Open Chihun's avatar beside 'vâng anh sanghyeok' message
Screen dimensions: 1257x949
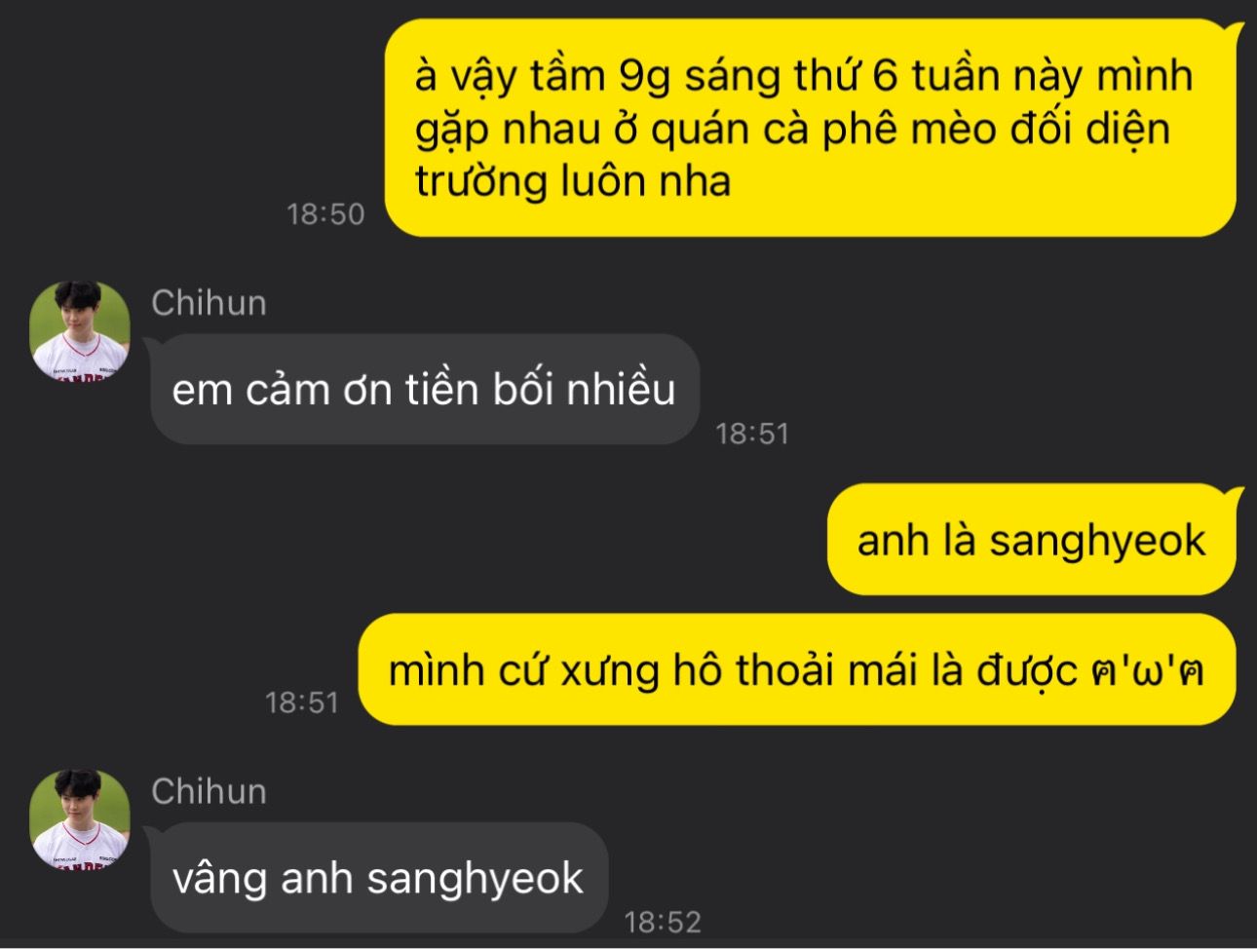pos(79,819)
